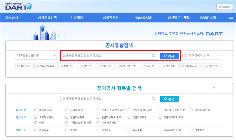
Task: Tick the 연결재무제표 주석 checkbox
Action: (x=98, y=117)
